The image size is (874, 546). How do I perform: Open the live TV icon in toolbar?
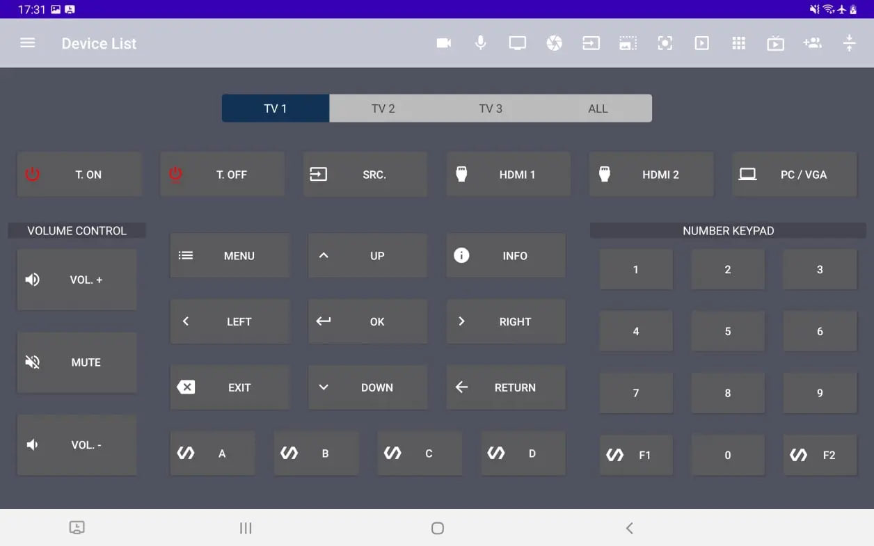(x=775, y=44)
